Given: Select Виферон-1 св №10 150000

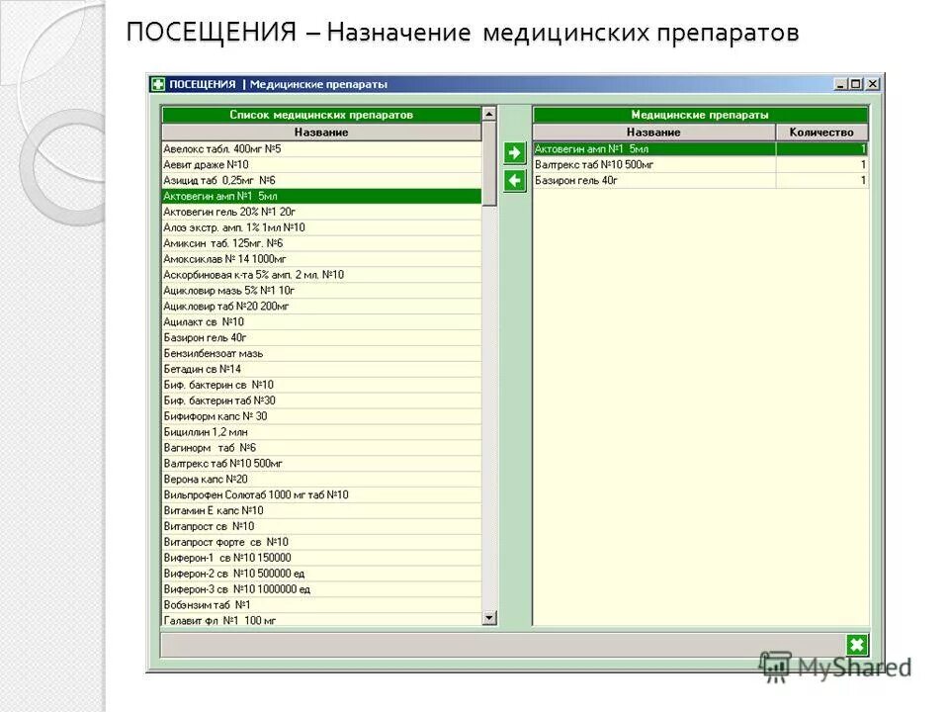Looking at the screenshot, I should coord(321,558).
